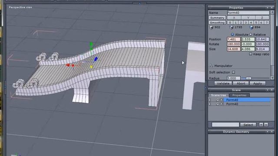Open the Scene panel dropdown menu arrow
The image size is (278, 156).
pyautogui.click(x=268, y=90)
